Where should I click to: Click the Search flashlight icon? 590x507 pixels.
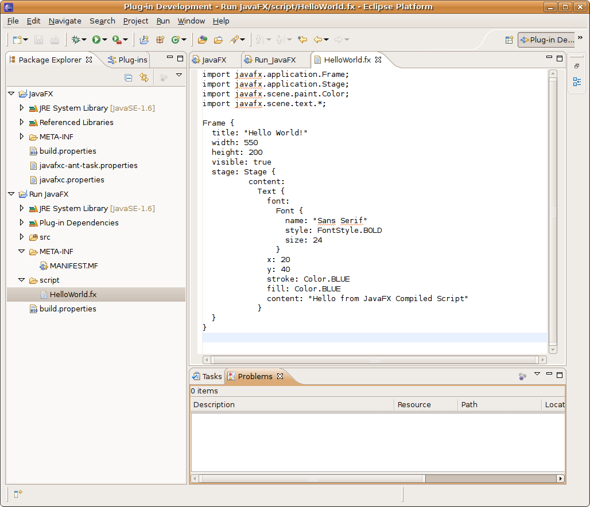(235, 40)
